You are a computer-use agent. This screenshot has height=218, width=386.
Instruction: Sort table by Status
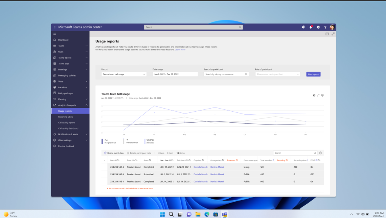coord(150,160)
